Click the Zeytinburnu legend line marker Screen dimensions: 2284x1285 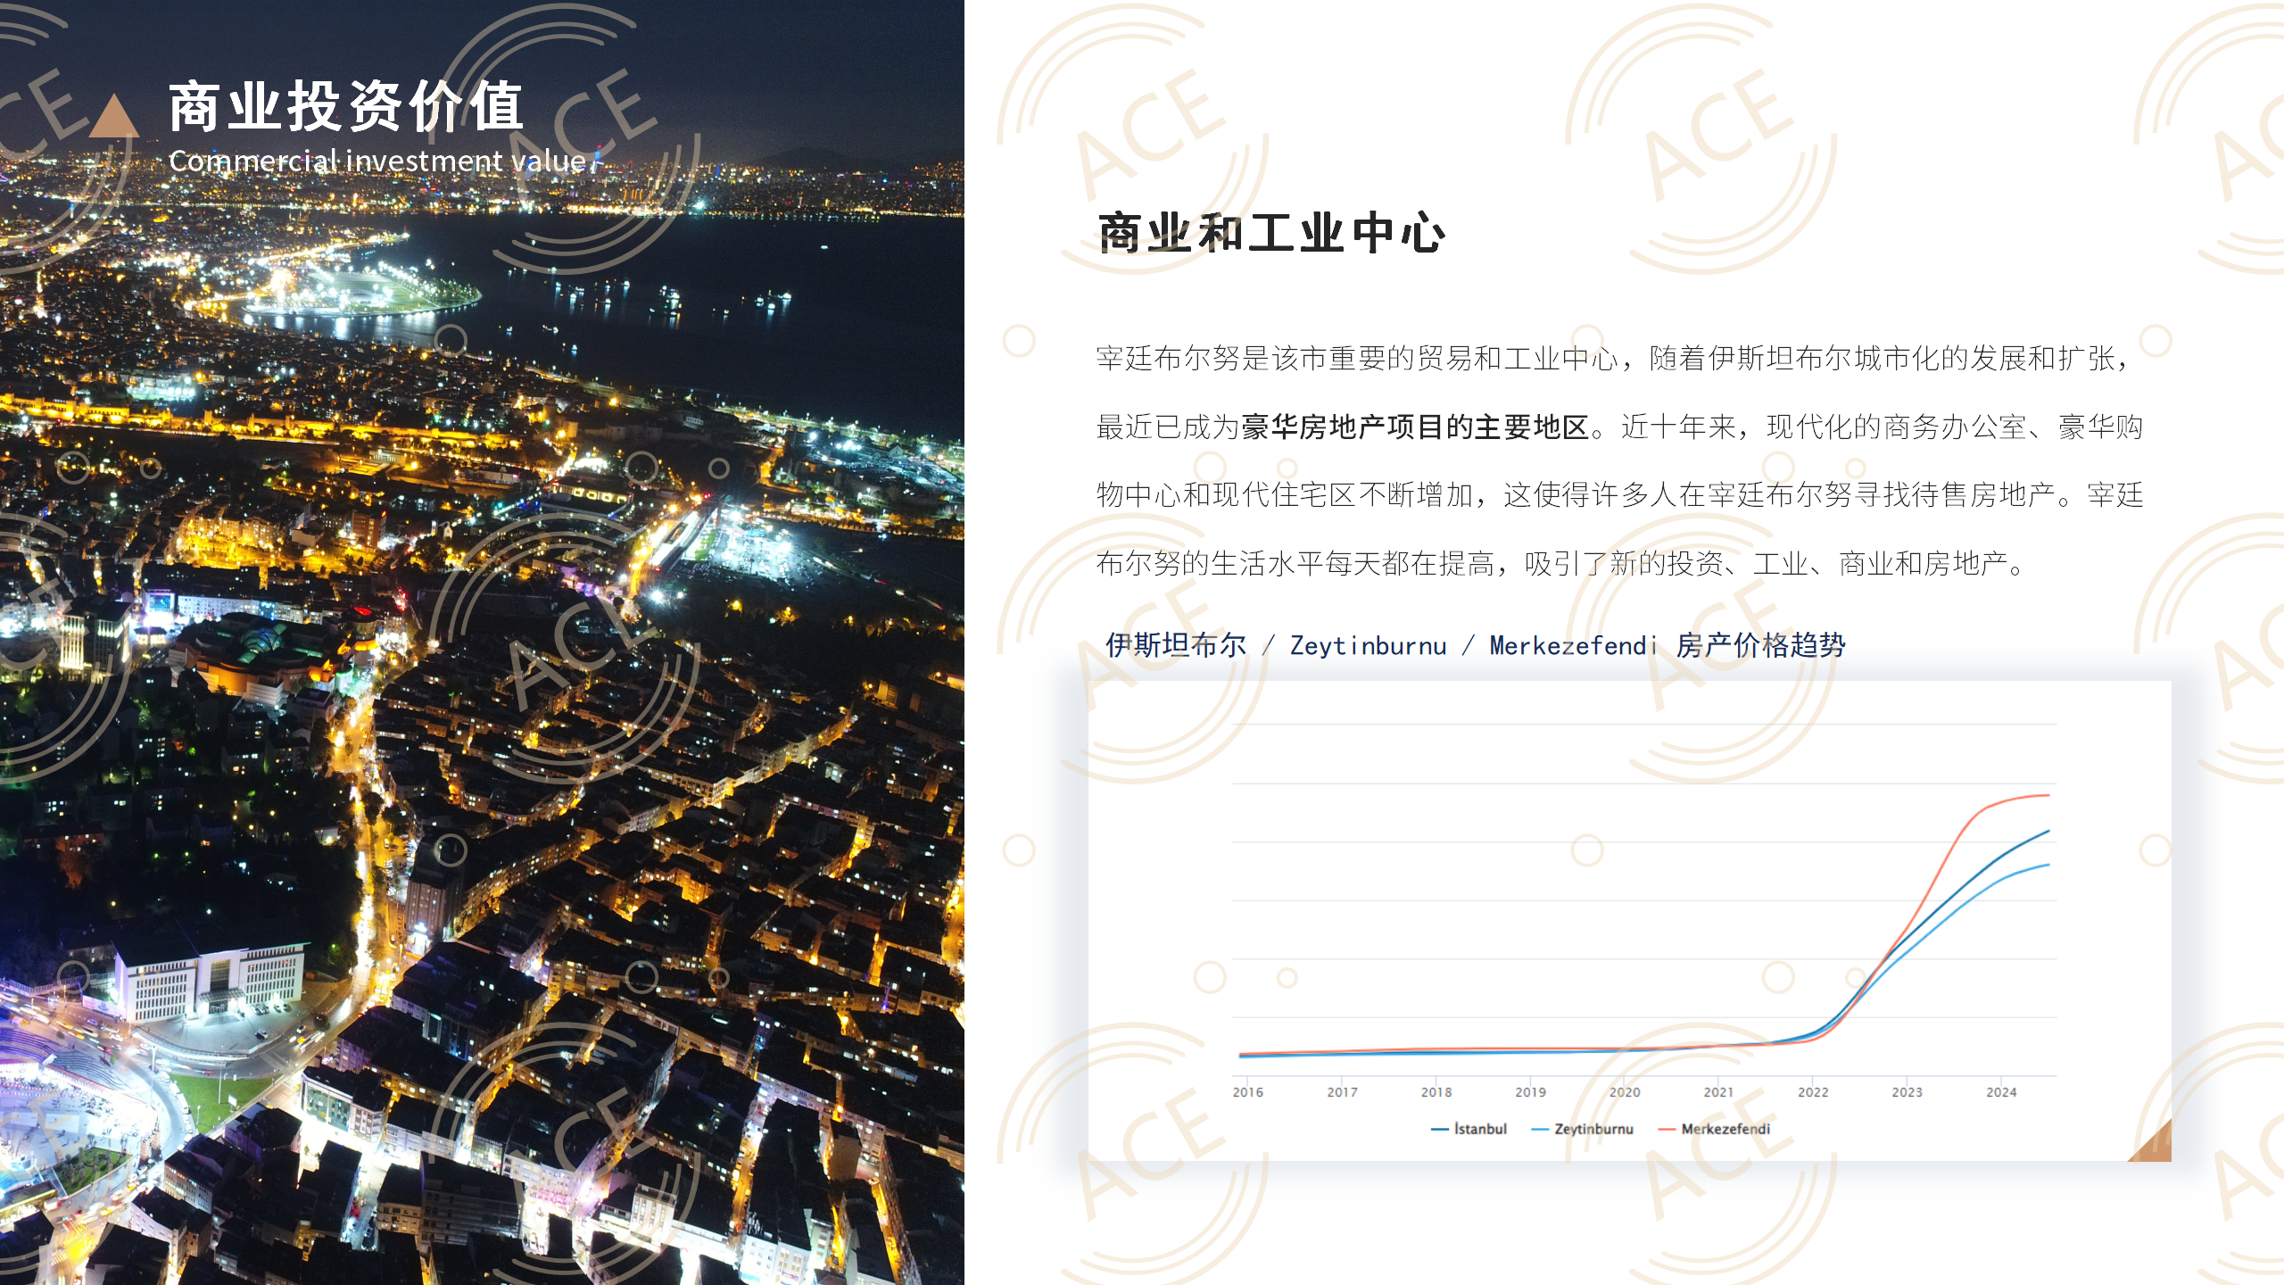click(1539, 1130)
